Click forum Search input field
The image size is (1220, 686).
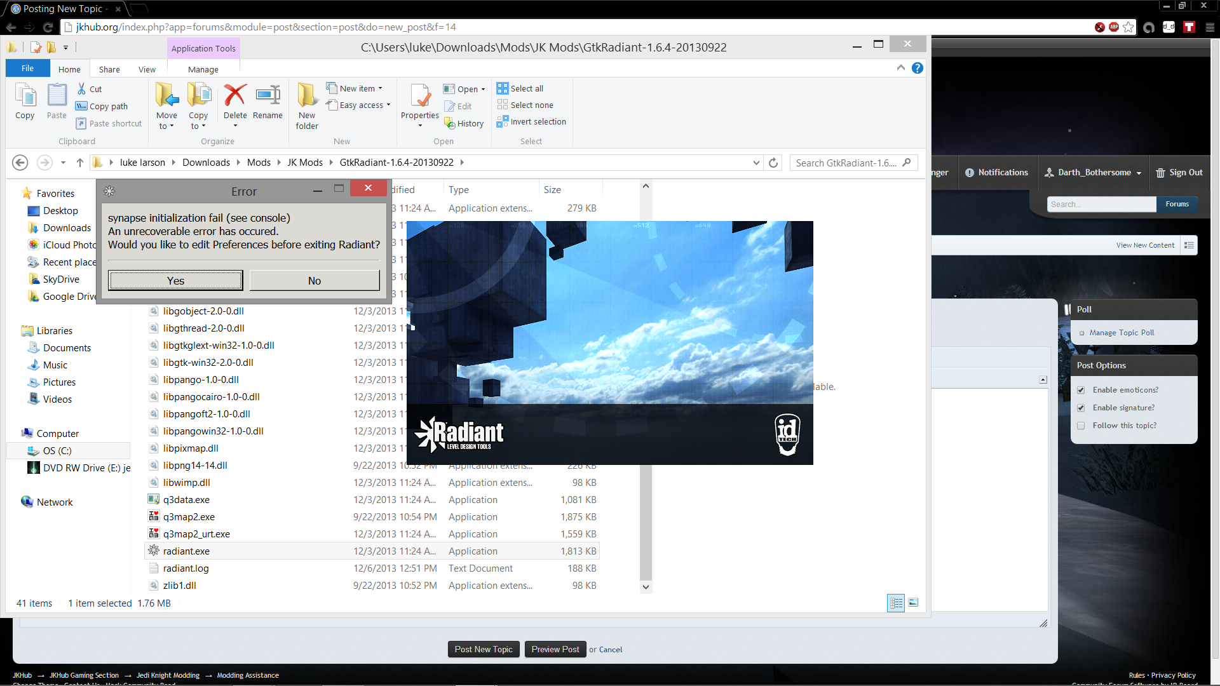[1101, 205]
